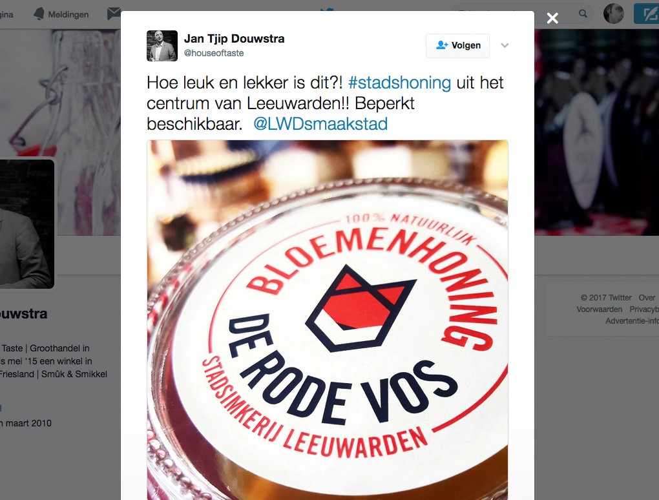Follow Jan Tjip Douwstra with Volgen
This screenshot has height=500, width=659.
coord(457,45)
